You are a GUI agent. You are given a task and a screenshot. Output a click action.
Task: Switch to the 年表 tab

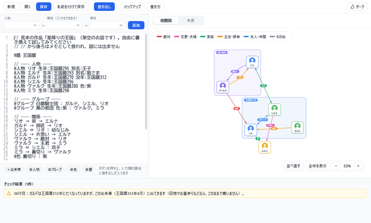pyautogui.click(x=190, y=20)
